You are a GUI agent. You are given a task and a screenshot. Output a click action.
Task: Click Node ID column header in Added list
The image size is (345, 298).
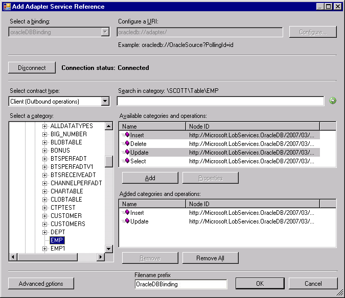coord(253,204)
